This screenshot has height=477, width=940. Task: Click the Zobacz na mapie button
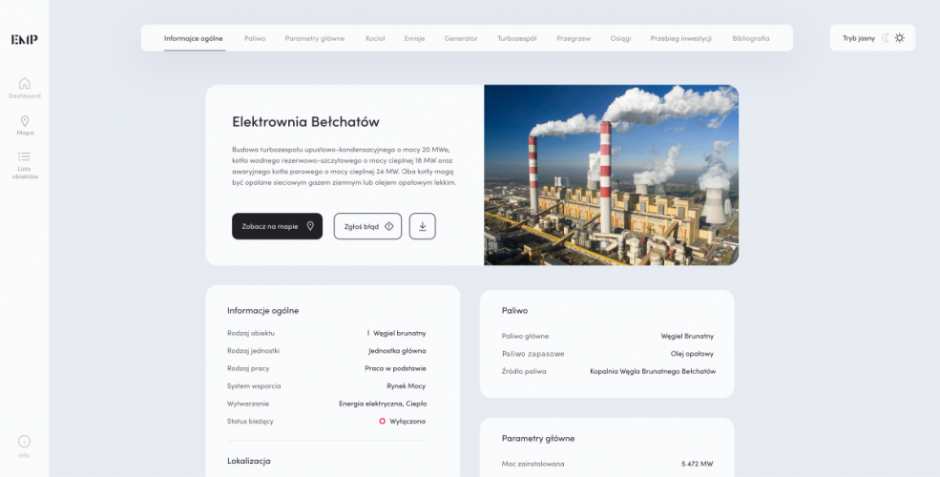277,226
